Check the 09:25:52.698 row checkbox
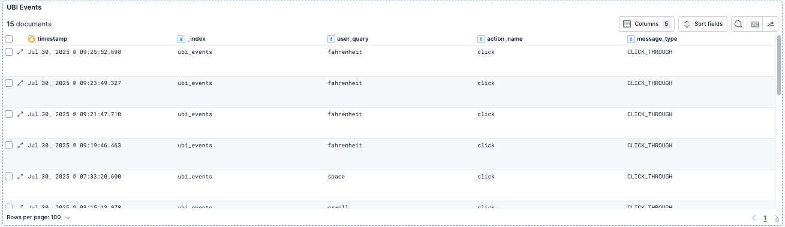The width and height of the screenshot is (785, 227). [9, 52]
